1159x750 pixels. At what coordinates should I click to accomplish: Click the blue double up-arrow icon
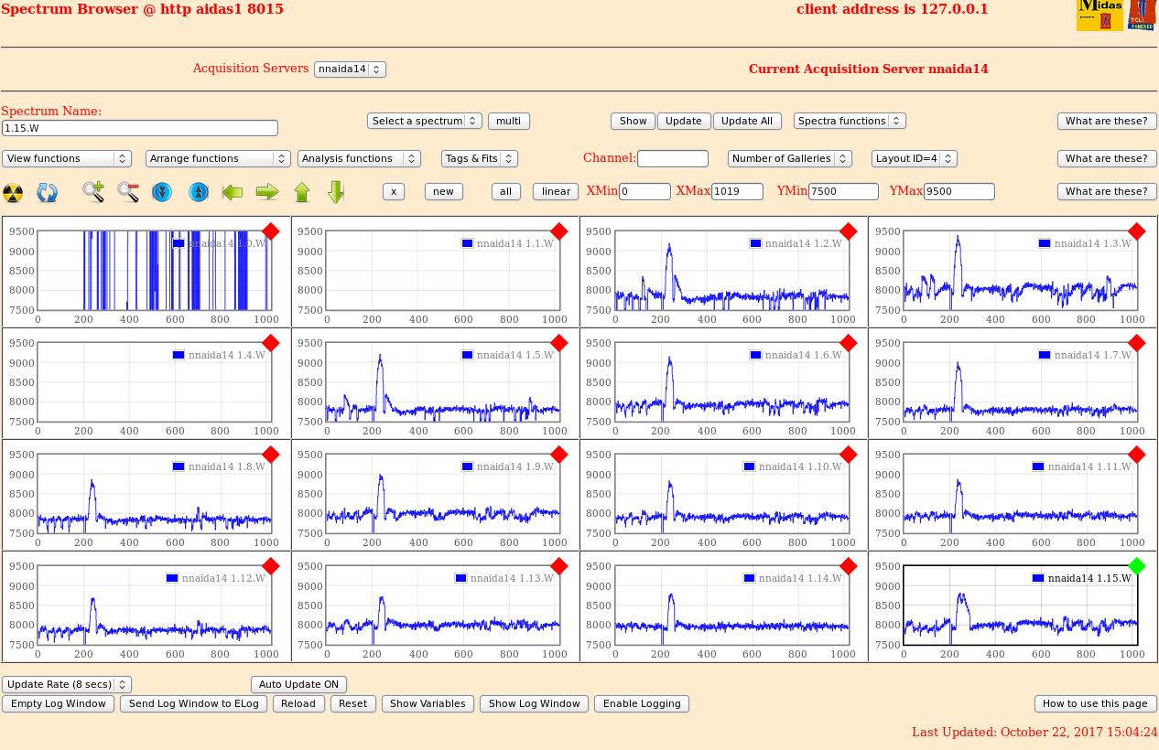click(x=199, y=192)
